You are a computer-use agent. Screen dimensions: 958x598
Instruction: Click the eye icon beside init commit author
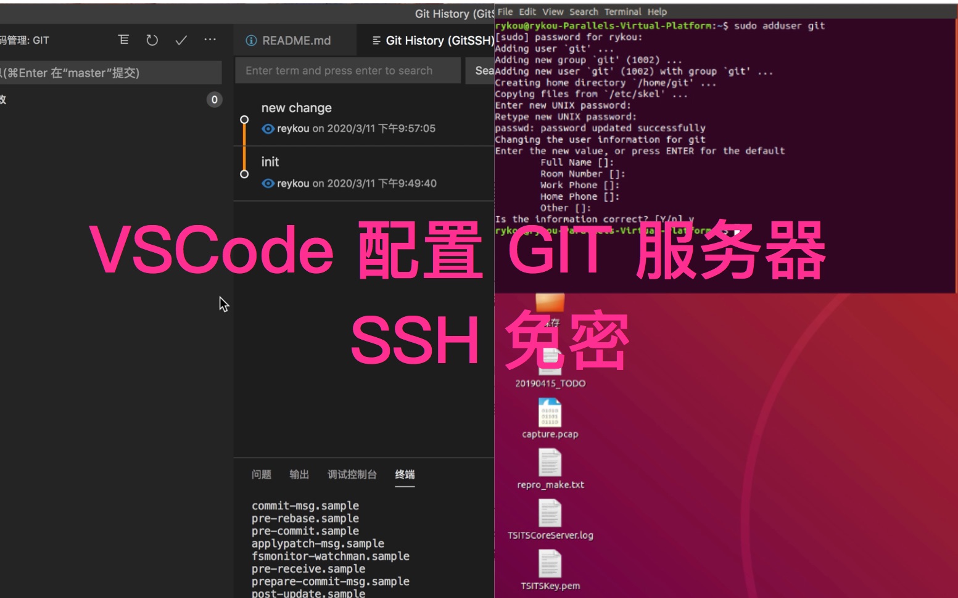tap(268, 183)
